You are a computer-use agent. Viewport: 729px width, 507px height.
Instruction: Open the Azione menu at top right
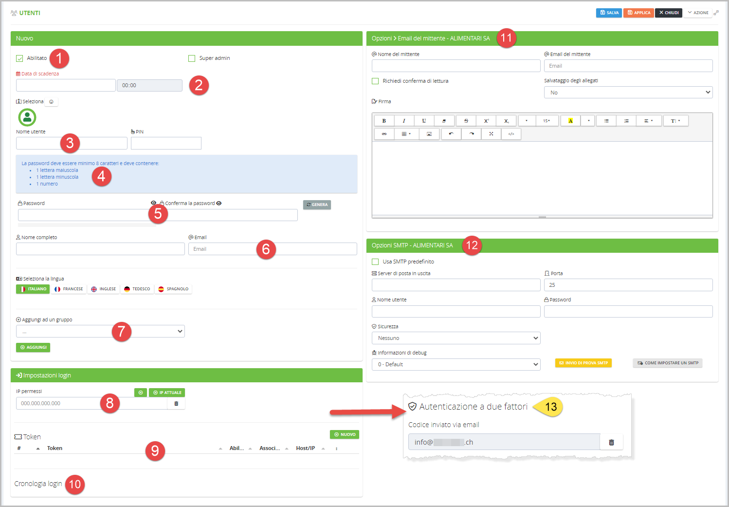(698, 13)
